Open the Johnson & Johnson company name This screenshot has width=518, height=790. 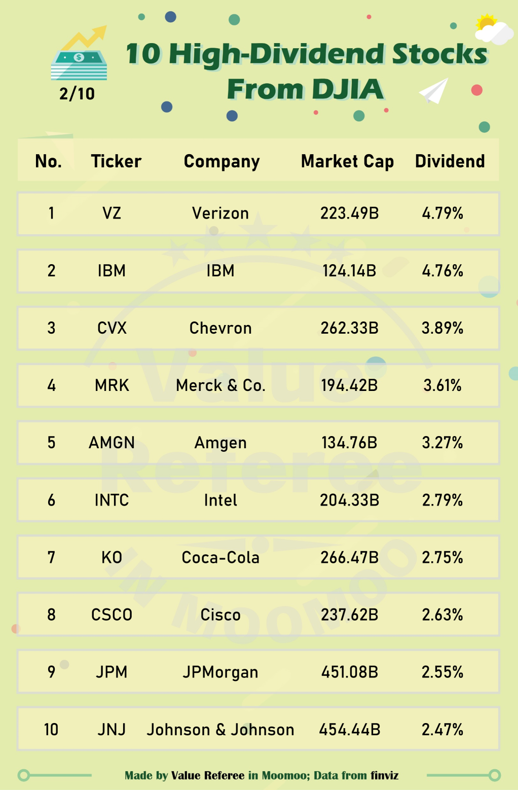pos(220,730)
